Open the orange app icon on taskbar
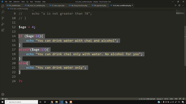This screenshot has width=186, height=104. (71, 102)
